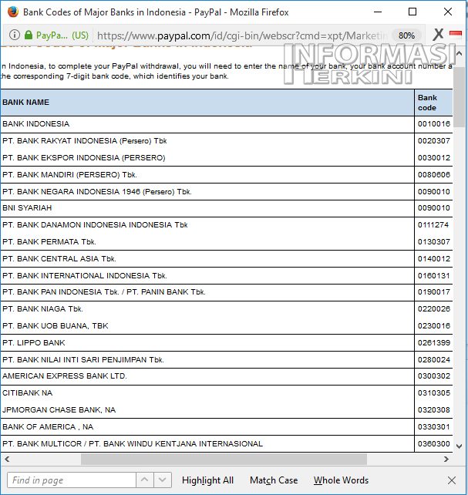Click the X extension icon in toolbar

point(438,34)
